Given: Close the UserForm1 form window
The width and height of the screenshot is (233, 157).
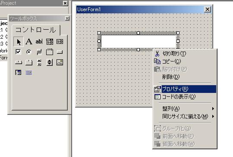Looking at the screenshot, I should (x=208, y=9).
